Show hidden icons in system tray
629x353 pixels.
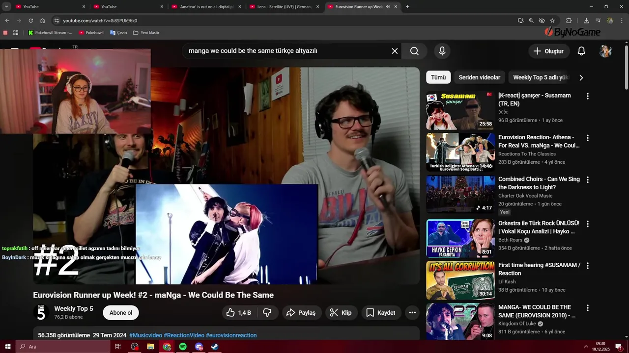(586, 347)
